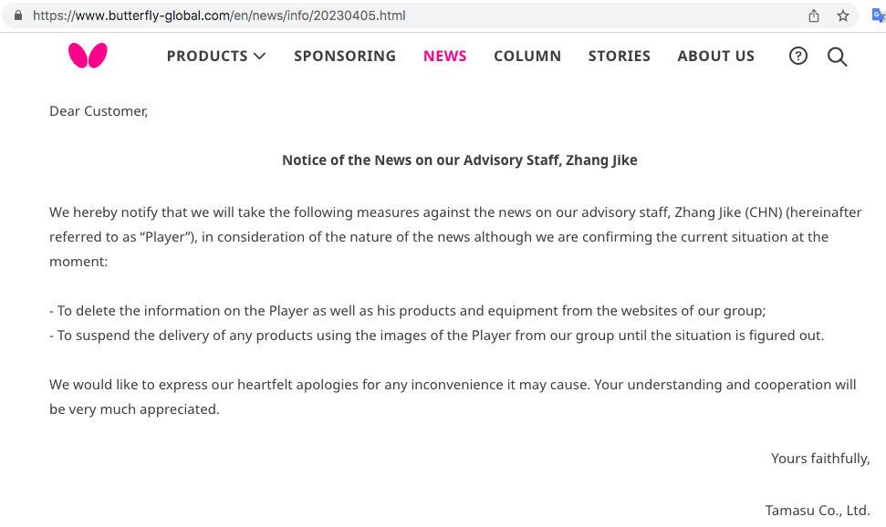
Task: Open the site search magnifier icon
Action: (x=837, y=57)
